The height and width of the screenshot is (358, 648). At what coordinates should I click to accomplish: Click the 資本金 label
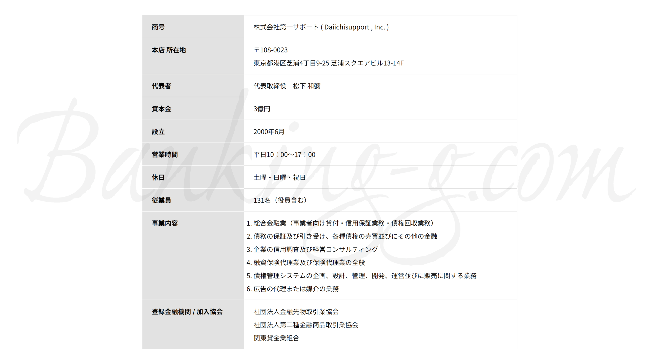[161, 109]
